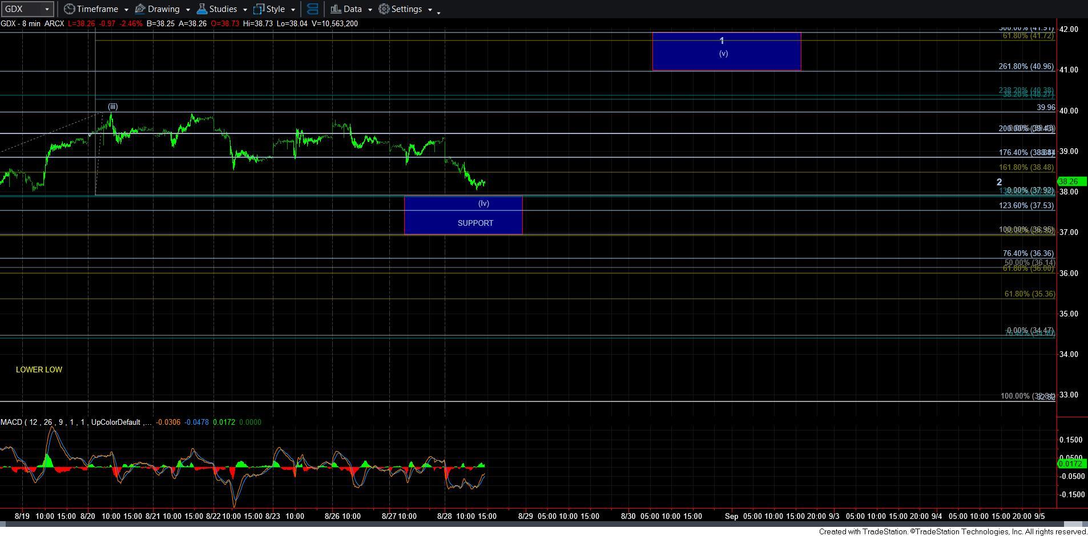This screenshot has width=1088, height=536.
Task: Click the 42.00 price axis value
Action: (x=1068, y=29)
